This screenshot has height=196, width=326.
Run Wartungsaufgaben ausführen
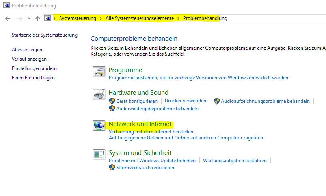pyautogui.click(x=235, y=161)
